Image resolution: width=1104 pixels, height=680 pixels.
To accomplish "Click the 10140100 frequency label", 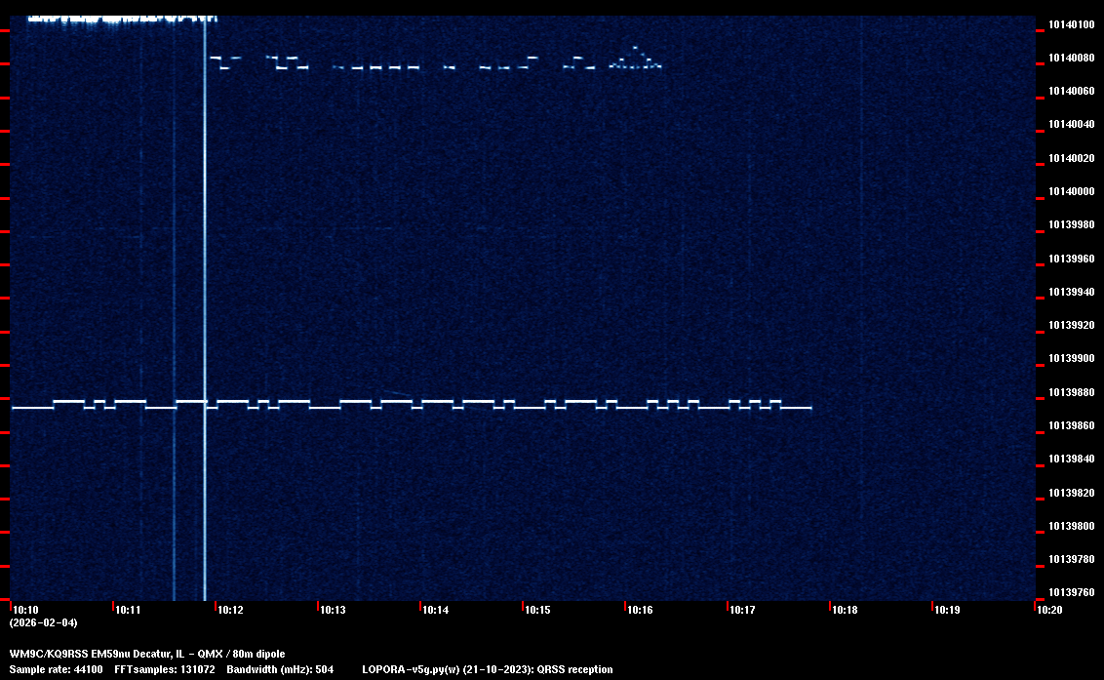I will 1070,24.
